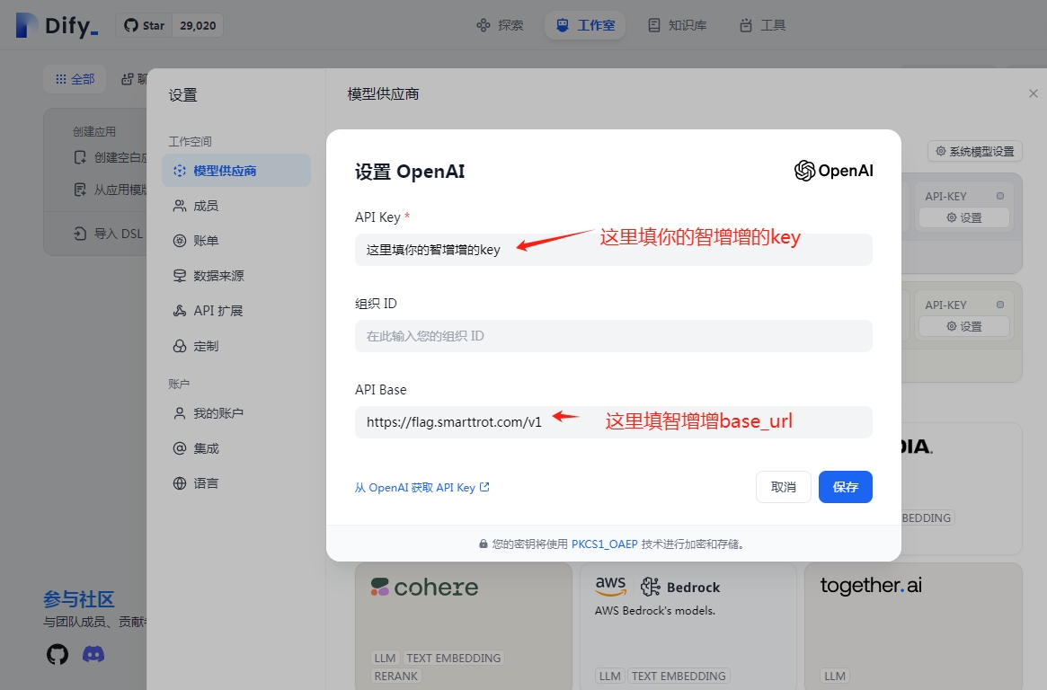Click the 定制 customization icon
This screenshot has width=1047, height=690.
[180, 346]
